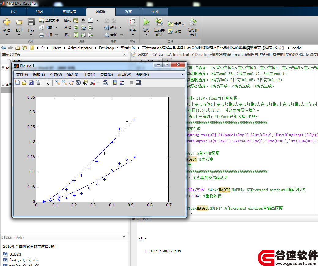Click the increase indent icon
318x266 pixels.
click(x=83, y=35)
